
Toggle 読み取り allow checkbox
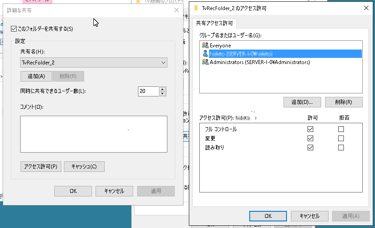click(x=311, y=148)
